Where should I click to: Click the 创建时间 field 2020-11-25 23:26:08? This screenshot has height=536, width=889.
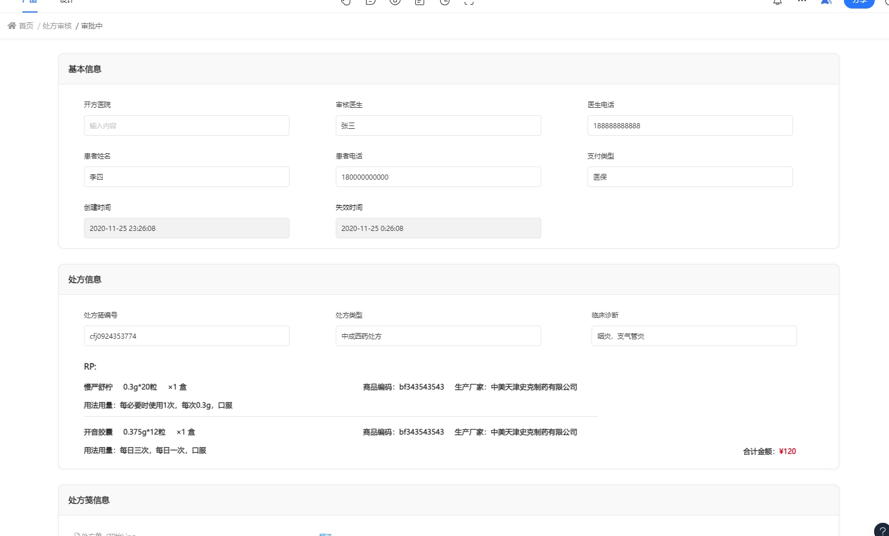point(187,228)
